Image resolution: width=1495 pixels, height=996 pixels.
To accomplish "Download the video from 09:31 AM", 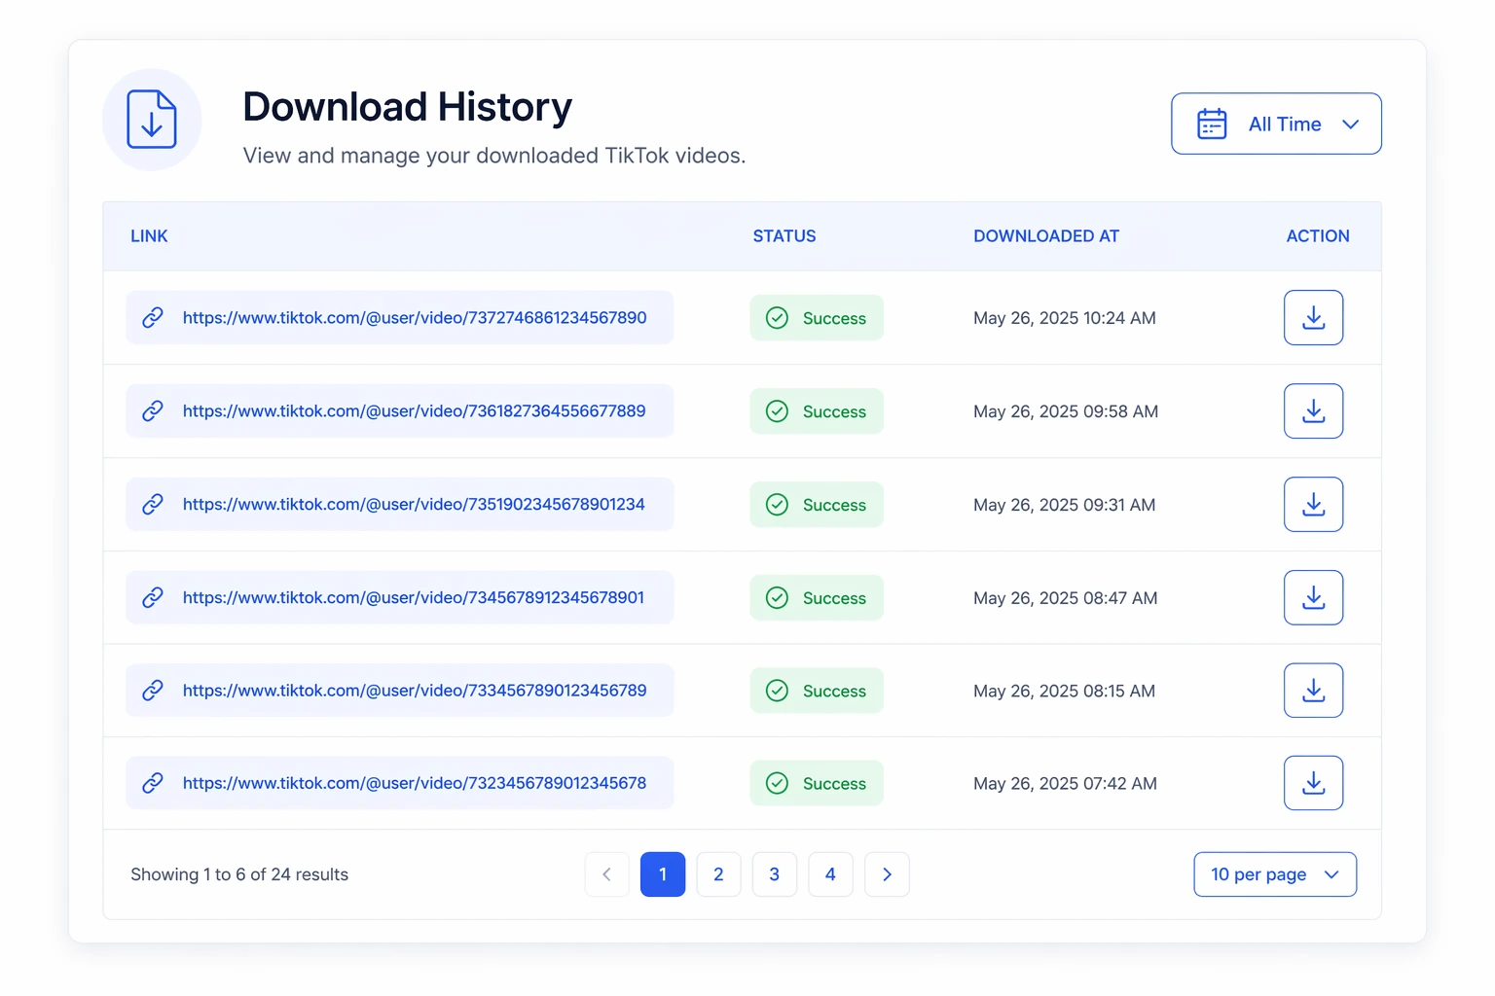I will pos(1313,504).
